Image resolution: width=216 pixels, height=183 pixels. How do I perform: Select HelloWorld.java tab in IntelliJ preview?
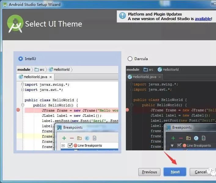tap(35, 77)
